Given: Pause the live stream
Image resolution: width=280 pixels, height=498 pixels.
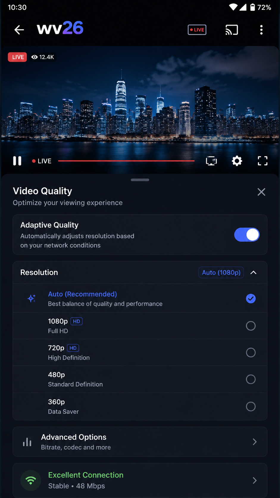Looking at the screenshot, I should 17,161.
